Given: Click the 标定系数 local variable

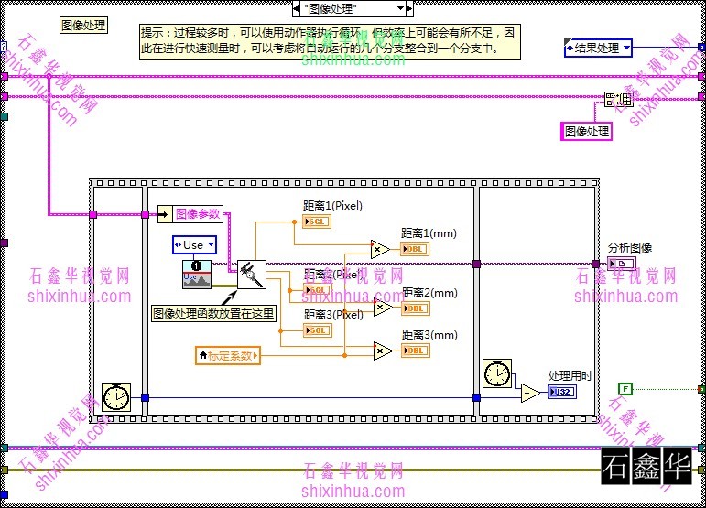Looking at the screenshot, I should click(228, 354).
